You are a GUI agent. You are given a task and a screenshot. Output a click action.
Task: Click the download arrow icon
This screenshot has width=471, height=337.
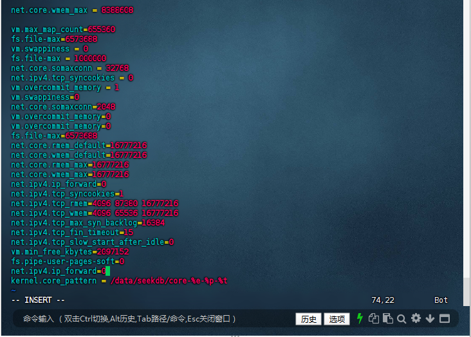click(x=430, y=318)
